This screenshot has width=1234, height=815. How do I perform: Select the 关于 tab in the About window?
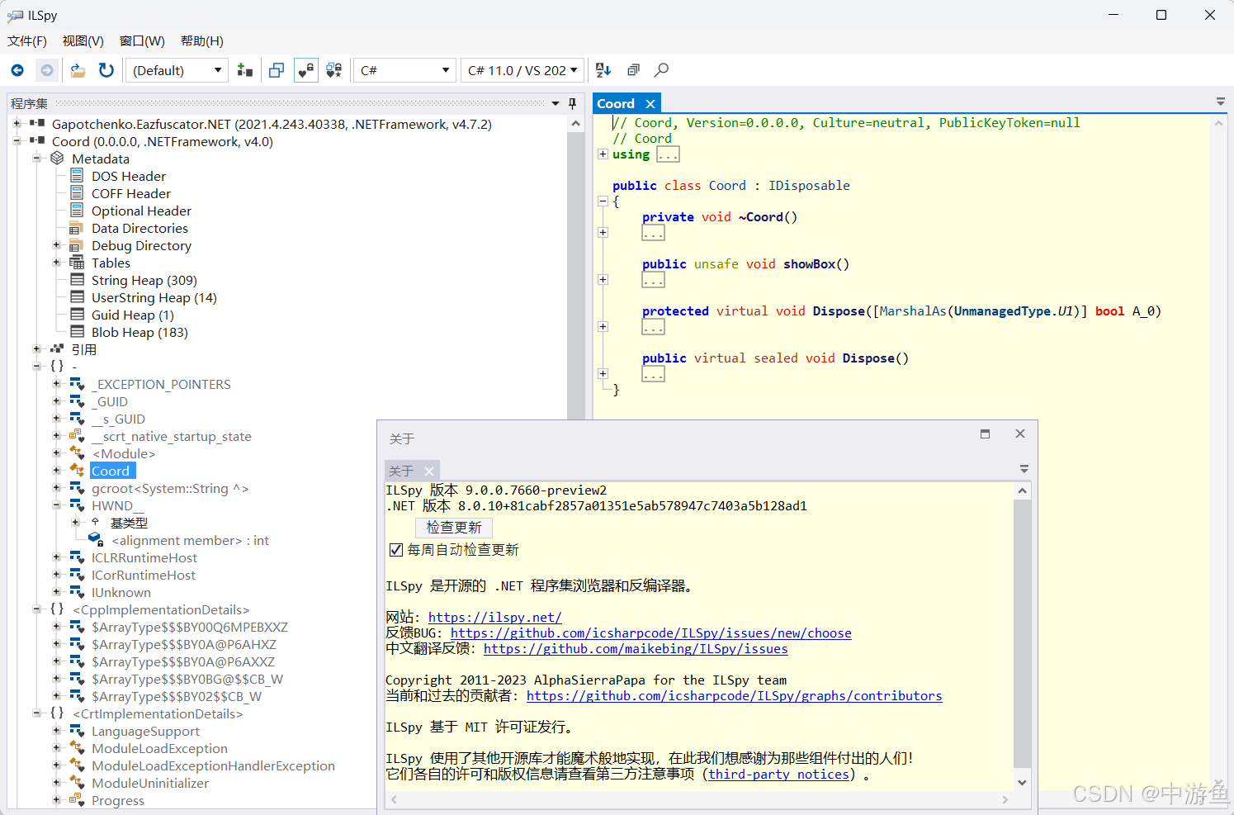click(401, 471)
